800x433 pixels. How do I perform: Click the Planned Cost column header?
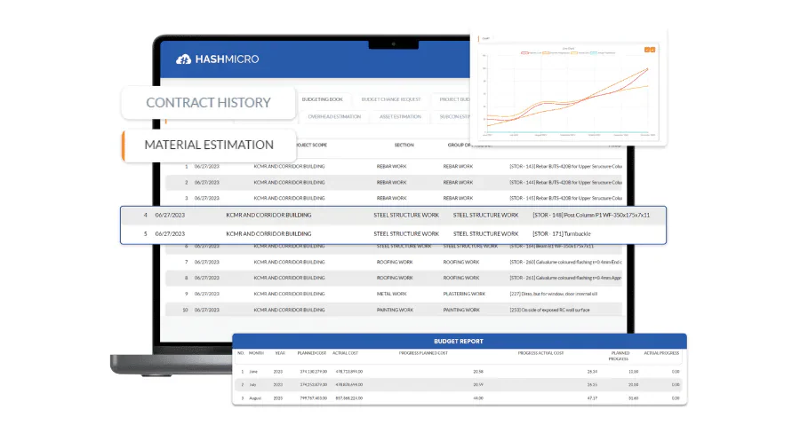pyautogui.click(x=312, y=353)
